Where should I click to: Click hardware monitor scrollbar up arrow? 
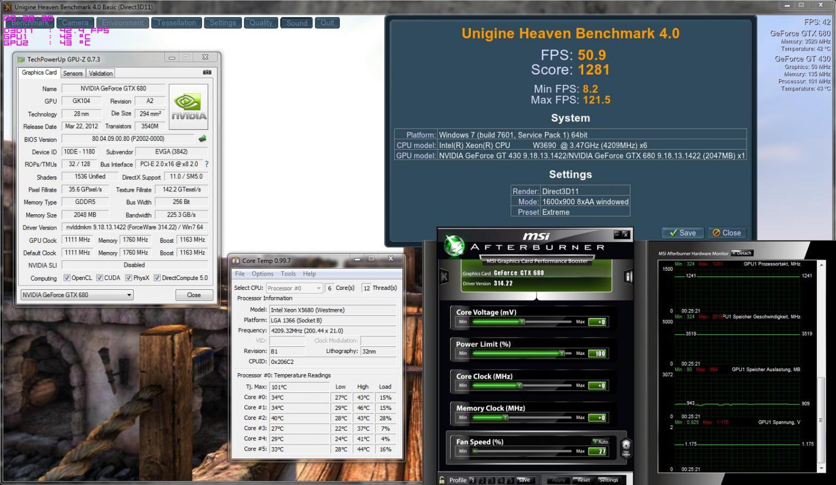tap(821, 265)
